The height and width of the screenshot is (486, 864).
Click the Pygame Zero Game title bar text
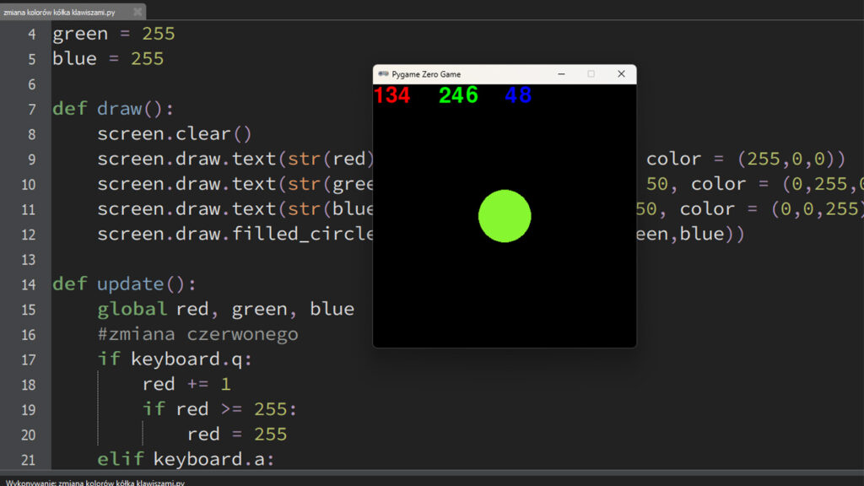[x=426, y=74]
